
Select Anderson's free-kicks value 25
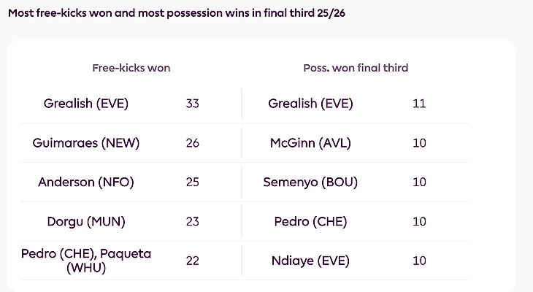pyautogui.click(x=193, y=182)
